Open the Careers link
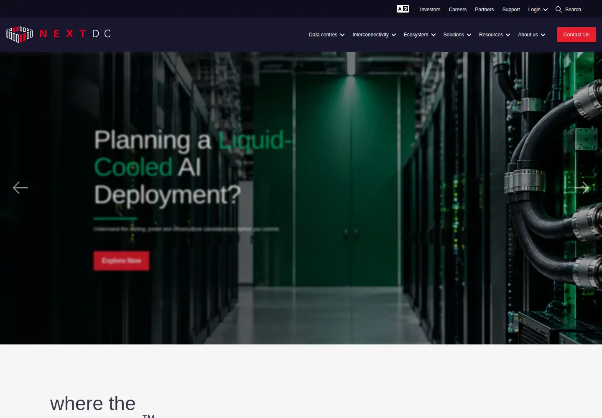Viewport: 602px width, 418px height. [458, 10]
